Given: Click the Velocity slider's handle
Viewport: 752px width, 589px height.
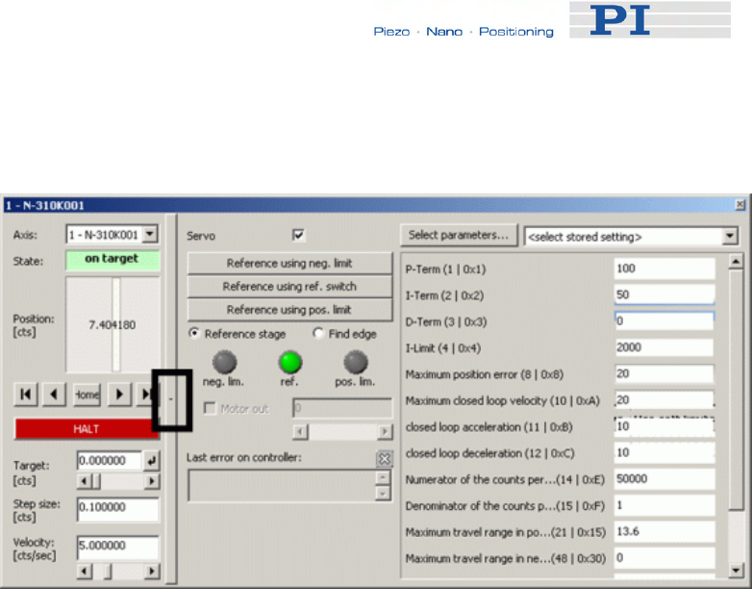Looking at the screenshot, I should click(108, 571).
